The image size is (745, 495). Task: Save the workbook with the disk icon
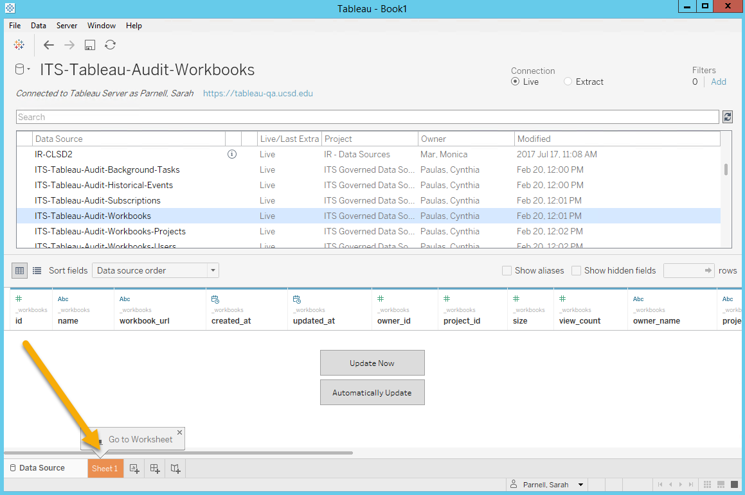90,44
